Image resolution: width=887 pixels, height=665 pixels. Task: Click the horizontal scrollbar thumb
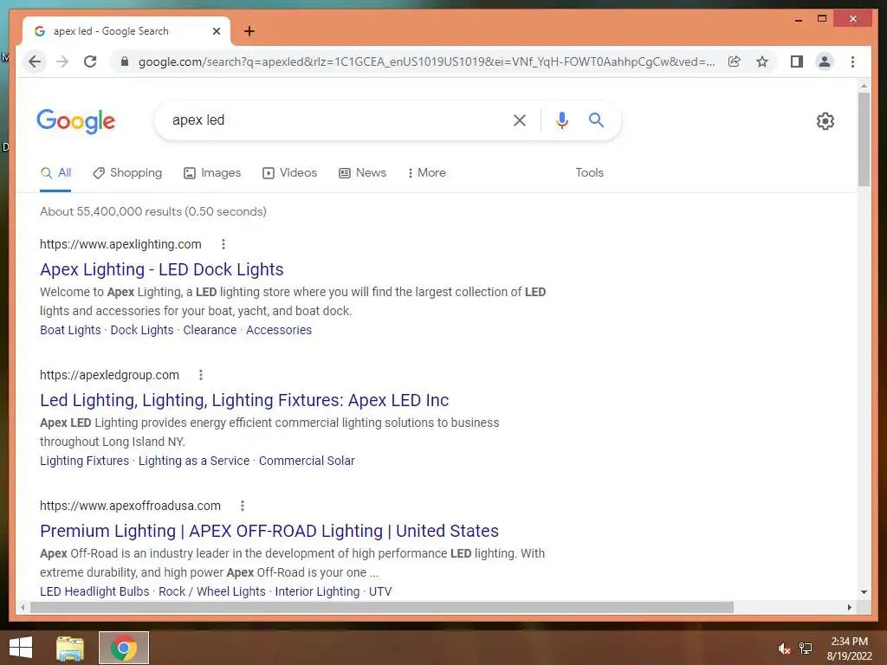382,607
